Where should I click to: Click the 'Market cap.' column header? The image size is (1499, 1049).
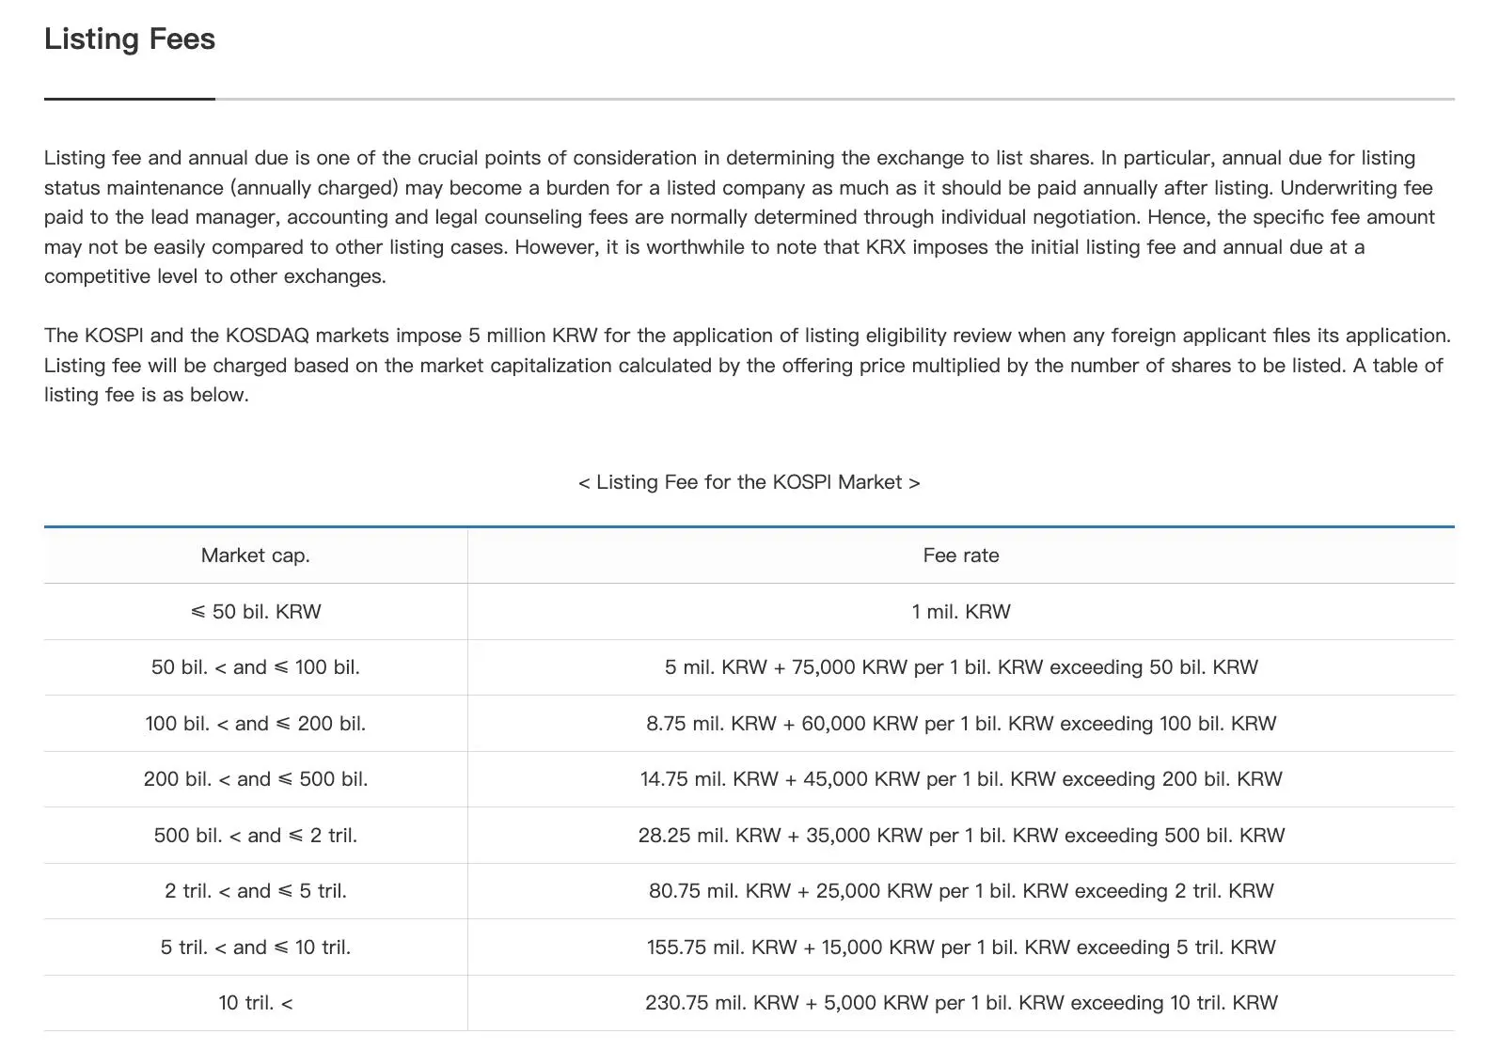pos(256,556)
